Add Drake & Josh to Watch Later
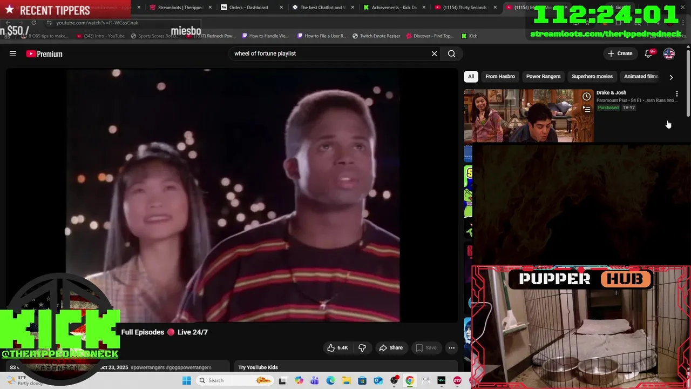The height and width of the screenshot is (389, 691). pyautogui.click(x=586, y=96)
